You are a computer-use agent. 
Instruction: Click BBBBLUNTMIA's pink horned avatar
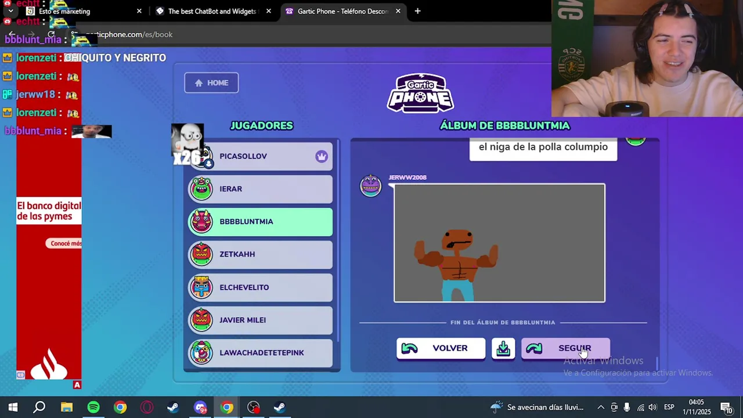[201, 222]
